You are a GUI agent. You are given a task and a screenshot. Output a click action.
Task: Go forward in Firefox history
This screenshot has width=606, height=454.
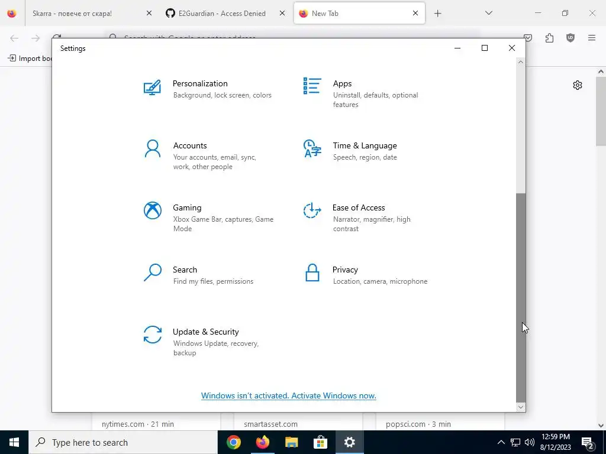pos(36,38)
